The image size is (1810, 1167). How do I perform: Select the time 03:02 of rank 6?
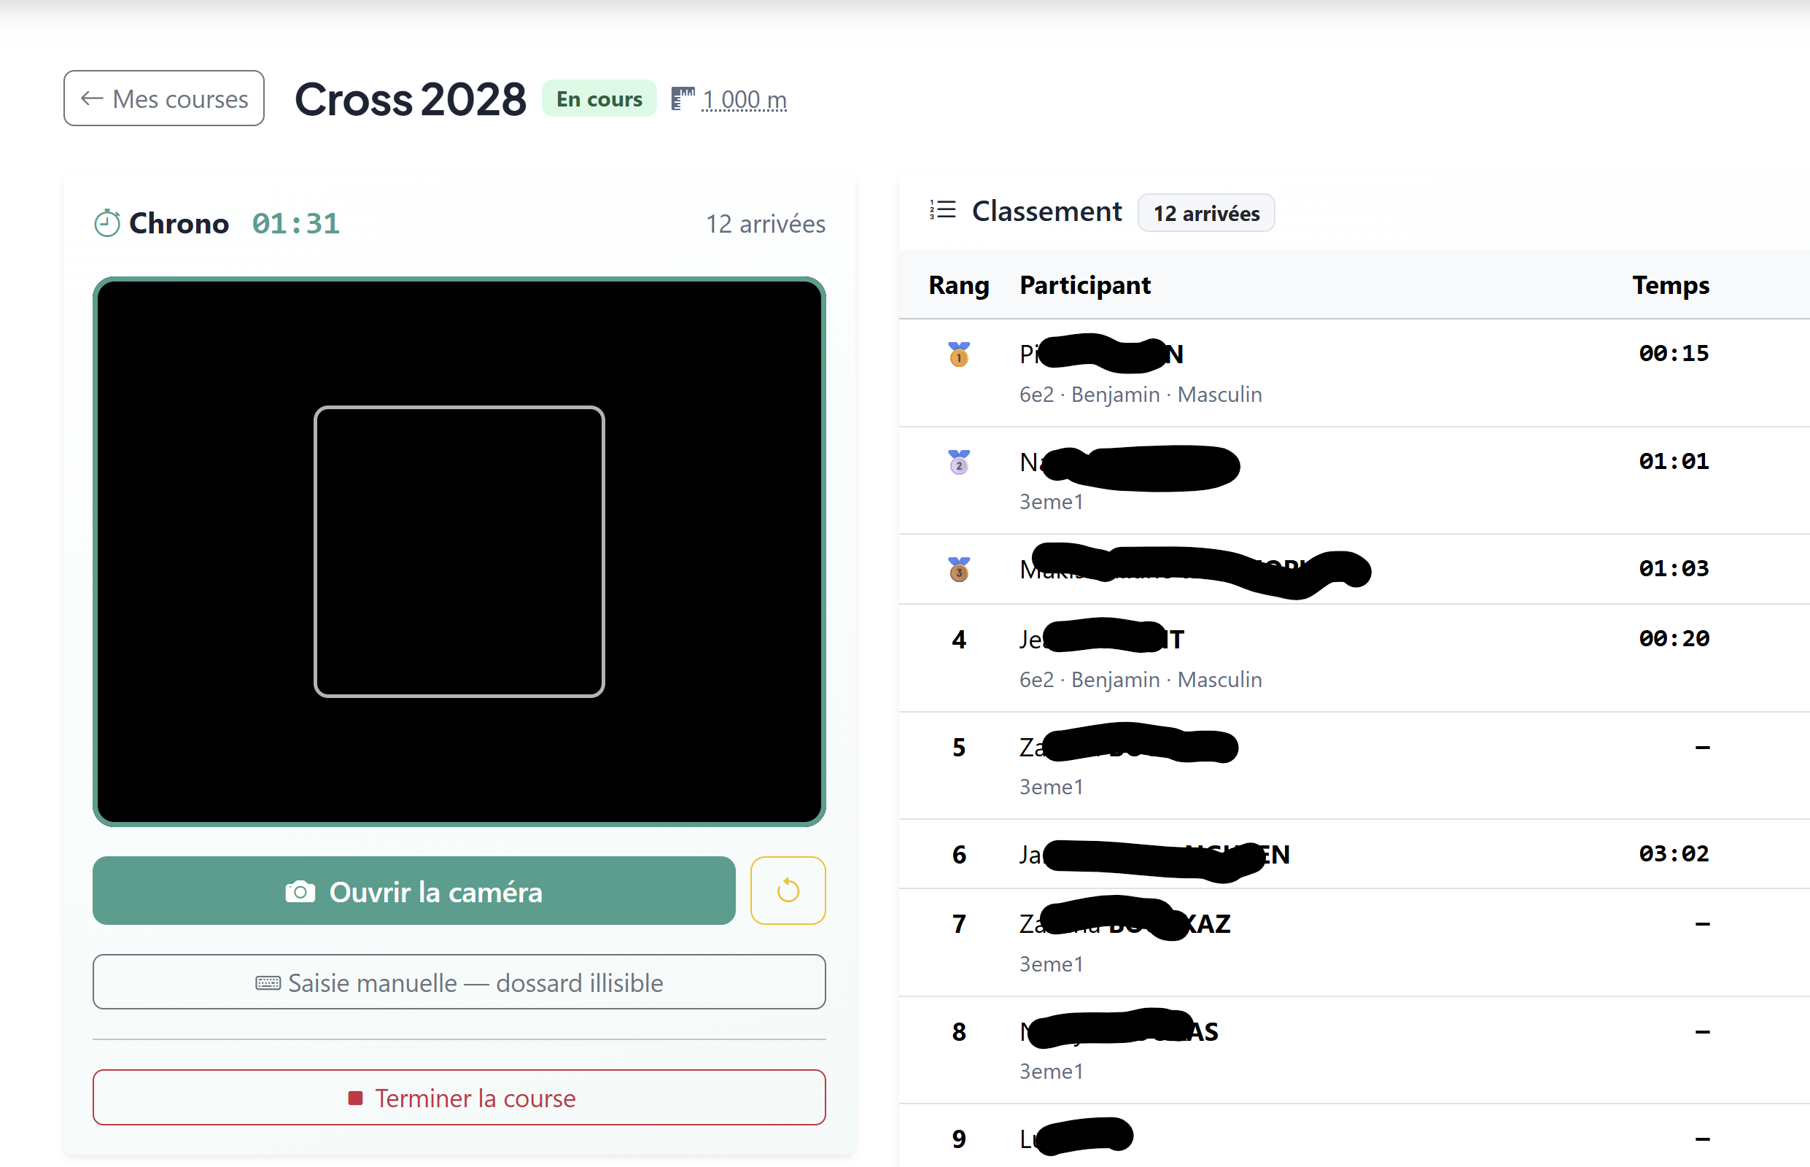[1674, 853]
